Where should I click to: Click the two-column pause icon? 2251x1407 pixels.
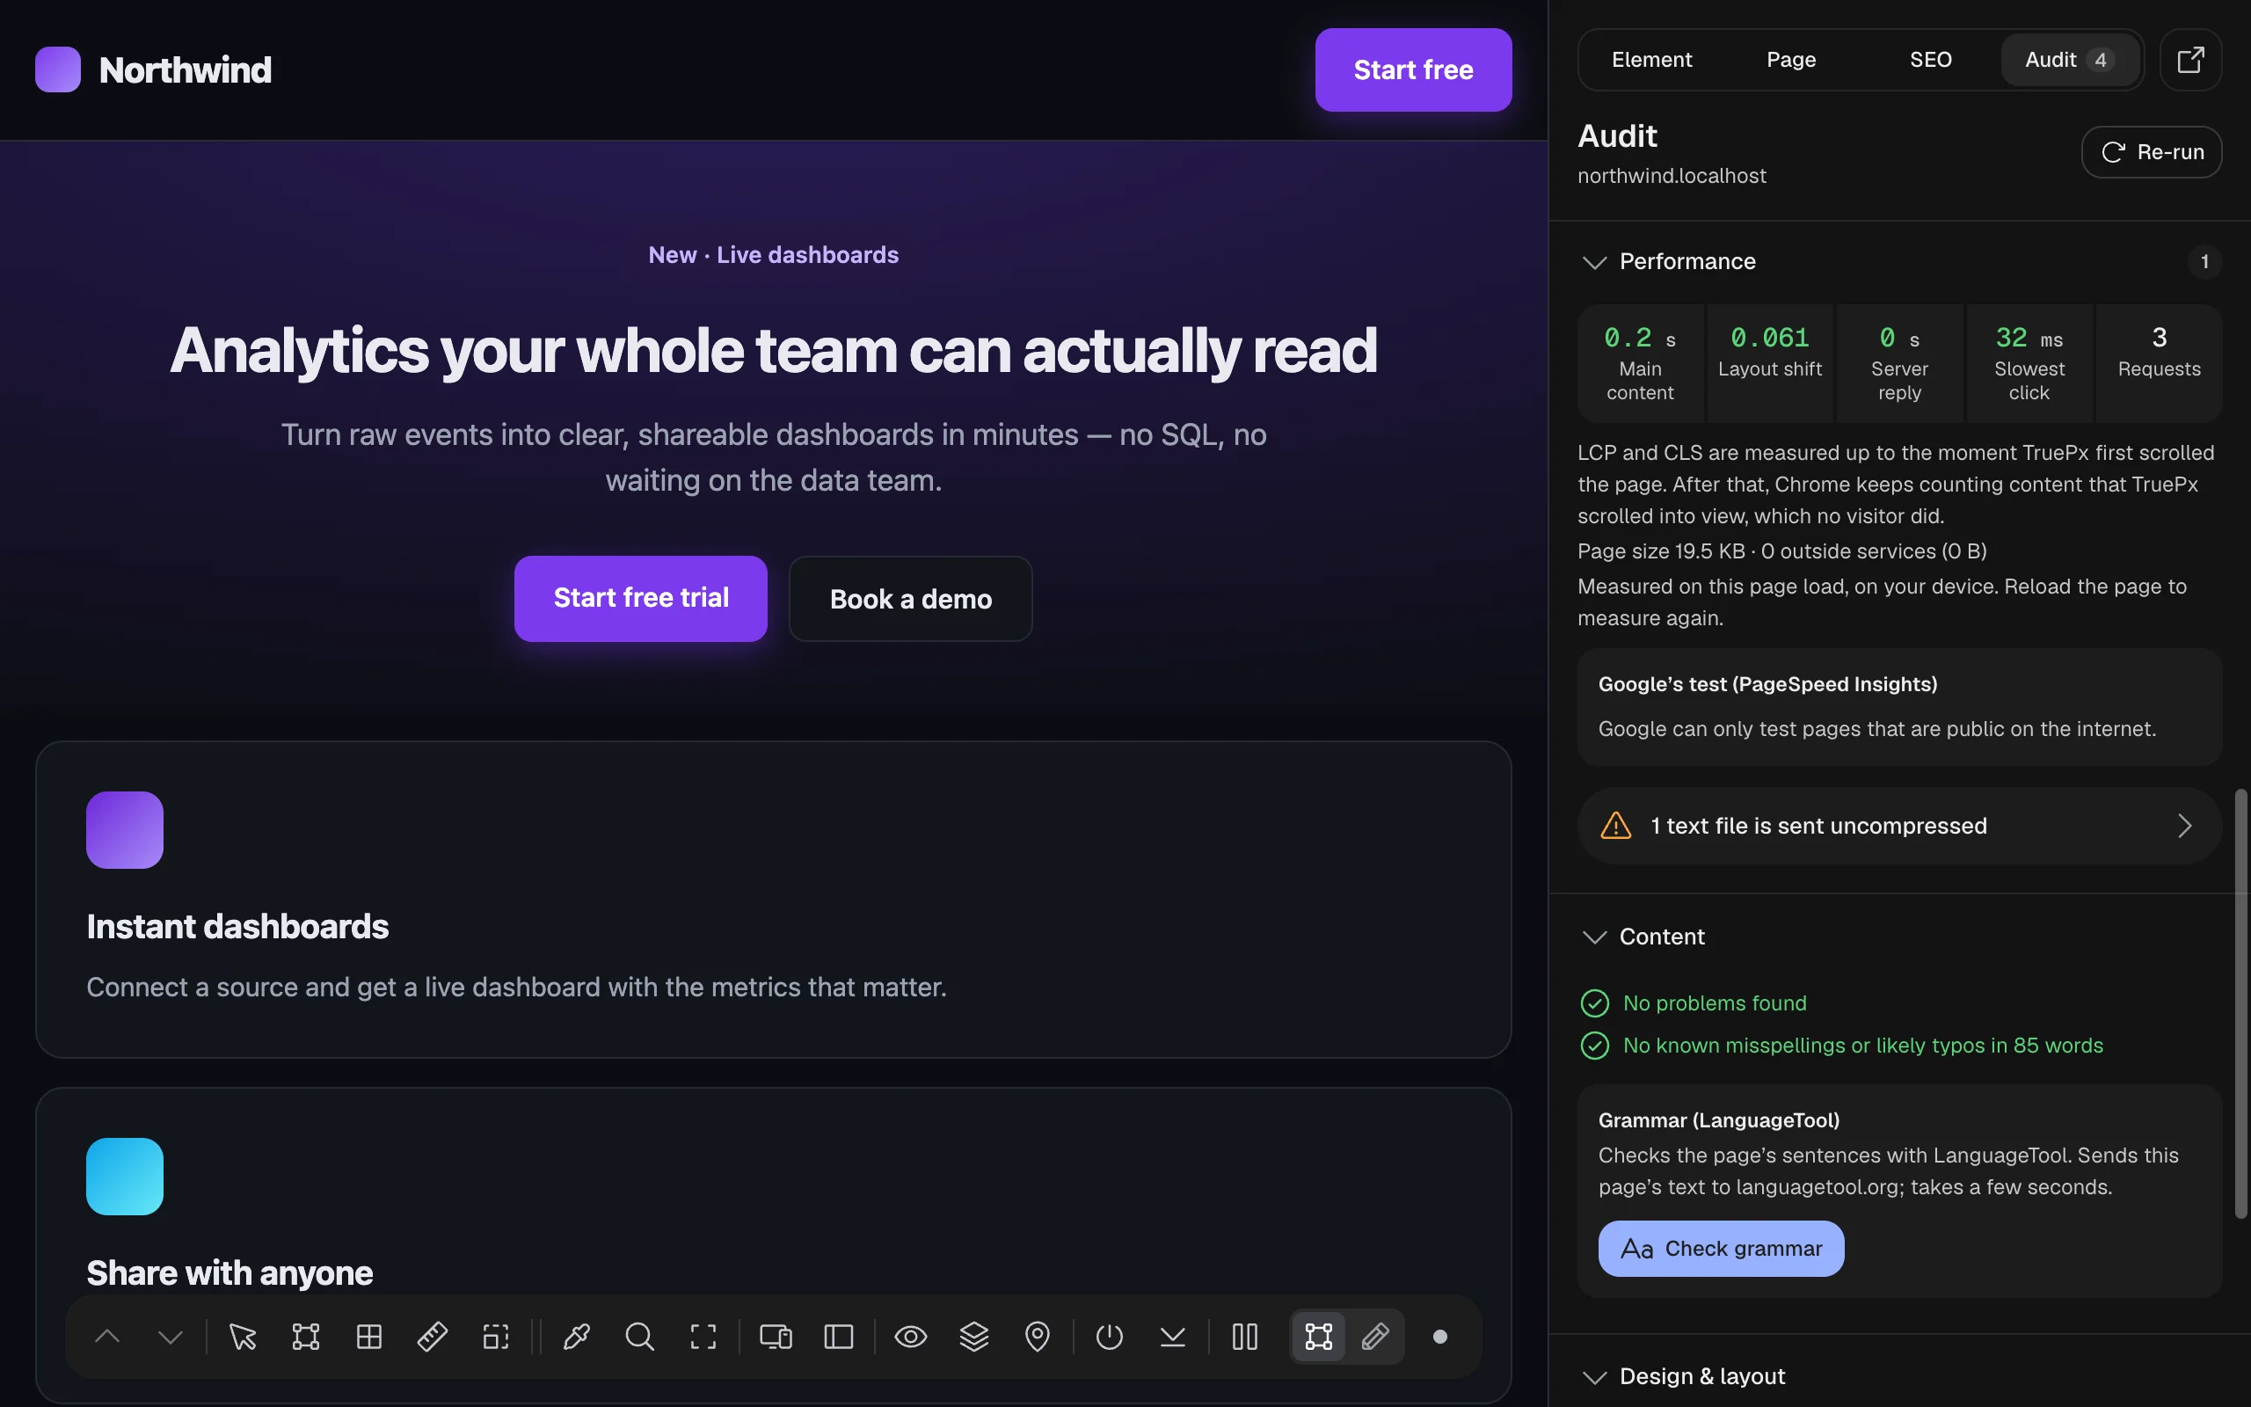[1244, 1338]
